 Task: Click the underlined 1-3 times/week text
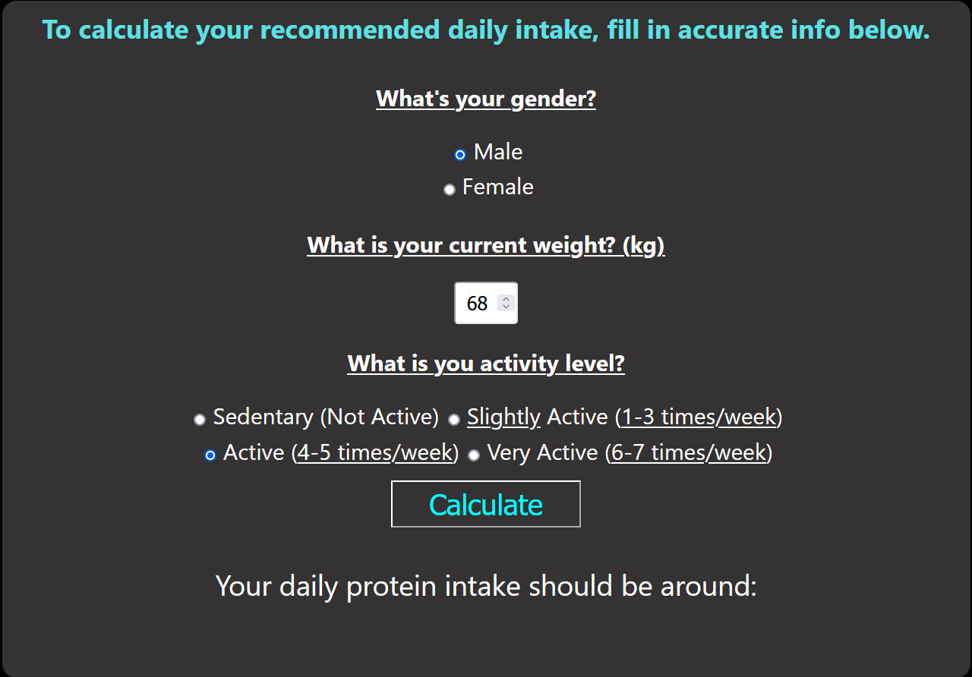click(697, 417)
